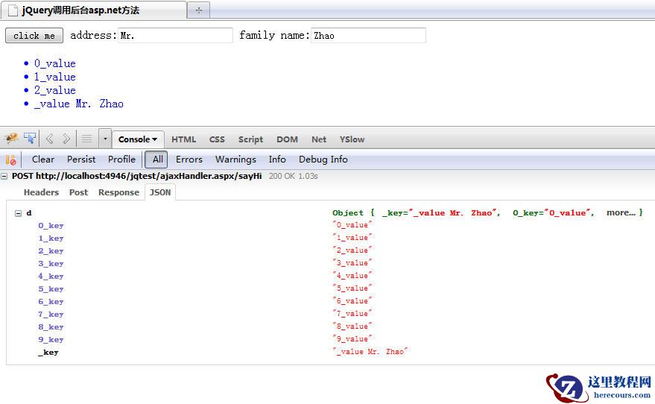The height and width of the screenshot is (404, 655).
Task: Select the _key property row
Action: [48, 352]
